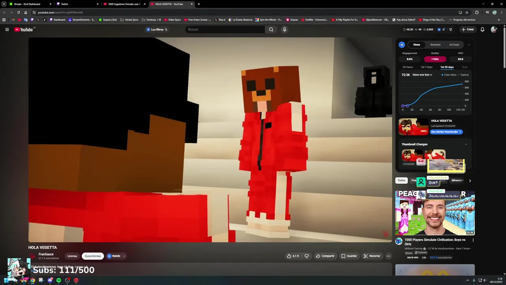The height and width of the screenshot is (285, 506).
Task: Open Chrome from the taskbar
Action: tap(32, 280)
